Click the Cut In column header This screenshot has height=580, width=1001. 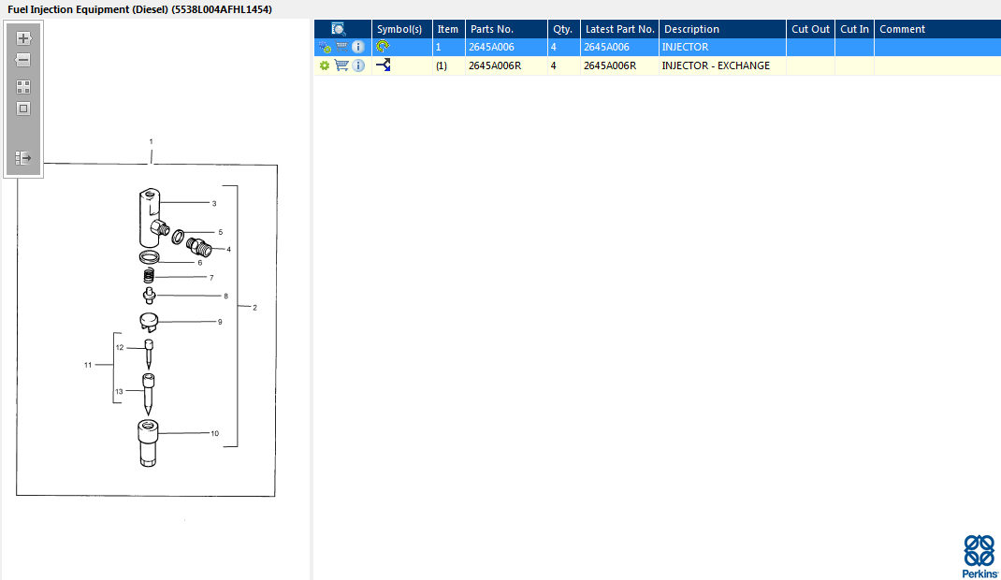[854, 29]
